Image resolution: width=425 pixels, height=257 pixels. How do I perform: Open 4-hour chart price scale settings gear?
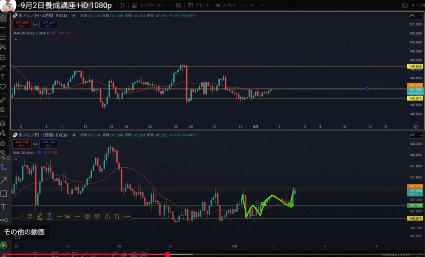click(416, 127)
